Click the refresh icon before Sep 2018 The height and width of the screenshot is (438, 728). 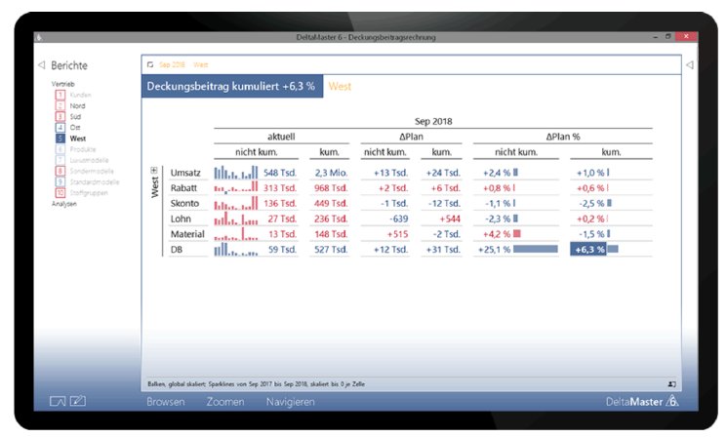(150, 64)
